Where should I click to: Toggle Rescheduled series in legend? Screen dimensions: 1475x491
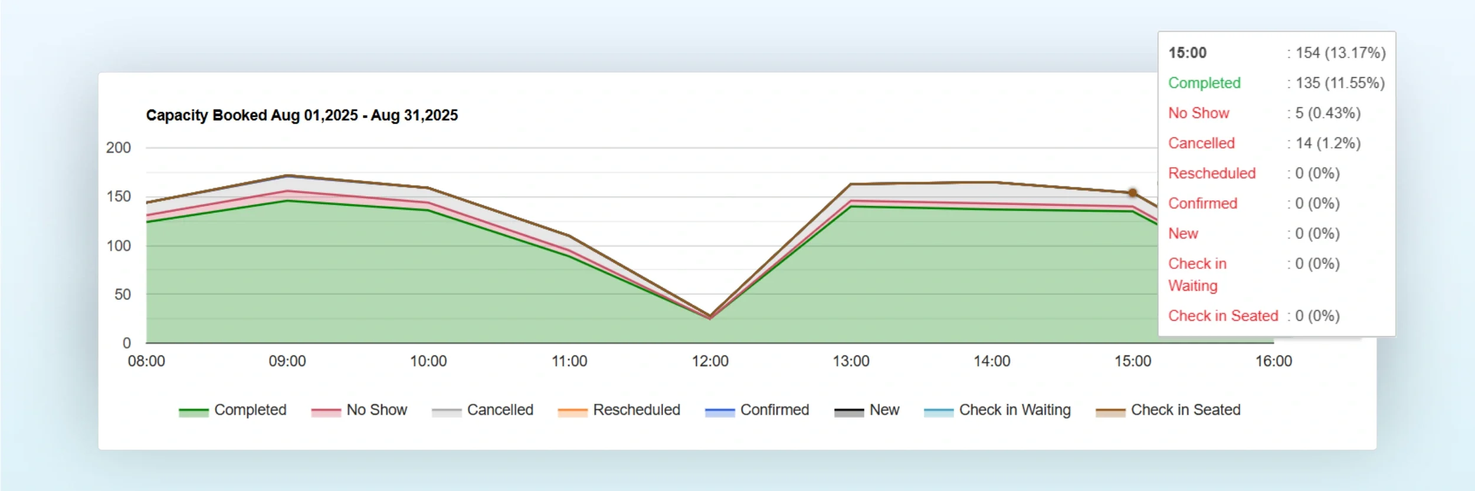619,410
